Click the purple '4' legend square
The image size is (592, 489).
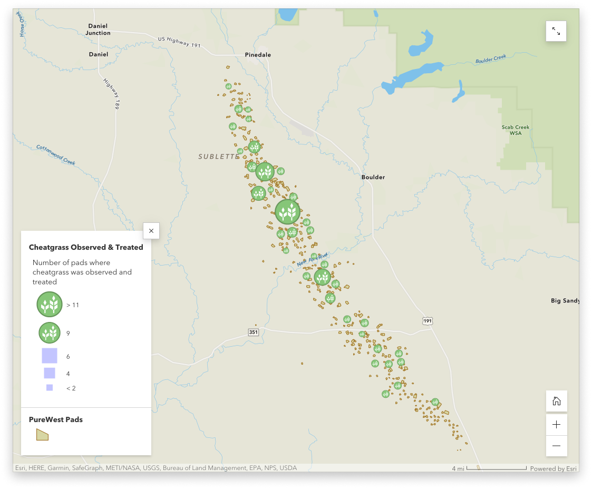(50, 373)
